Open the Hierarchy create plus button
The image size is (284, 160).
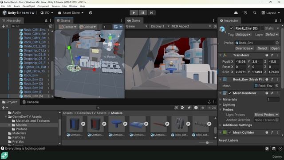[x=4, y=26]
